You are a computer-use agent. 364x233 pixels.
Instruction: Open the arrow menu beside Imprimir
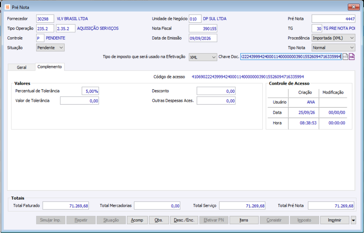pos(353,220)
